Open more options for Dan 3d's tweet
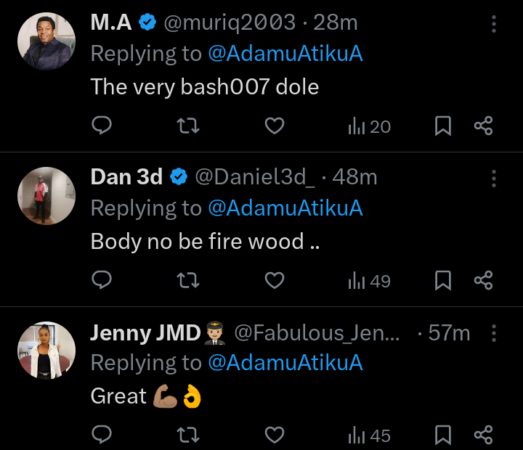The height and width of the screenshot is (450, 523). [494, 179]
